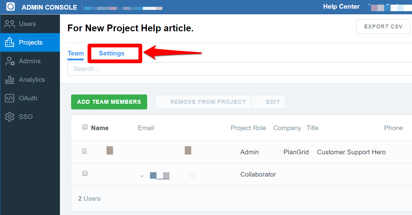Open the Help Center link
Image resolution: width=412 pixels, height=215 pixels.
pos(341,7)
